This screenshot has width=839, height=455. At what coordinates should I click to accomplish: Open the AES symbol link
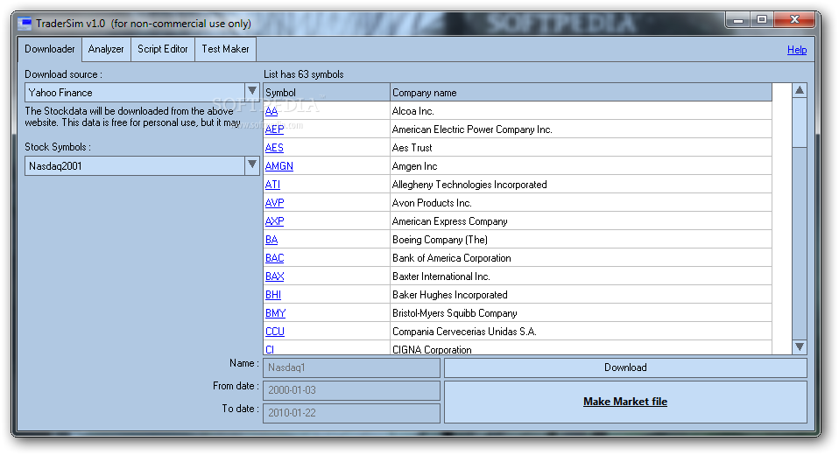coord(274,148)
